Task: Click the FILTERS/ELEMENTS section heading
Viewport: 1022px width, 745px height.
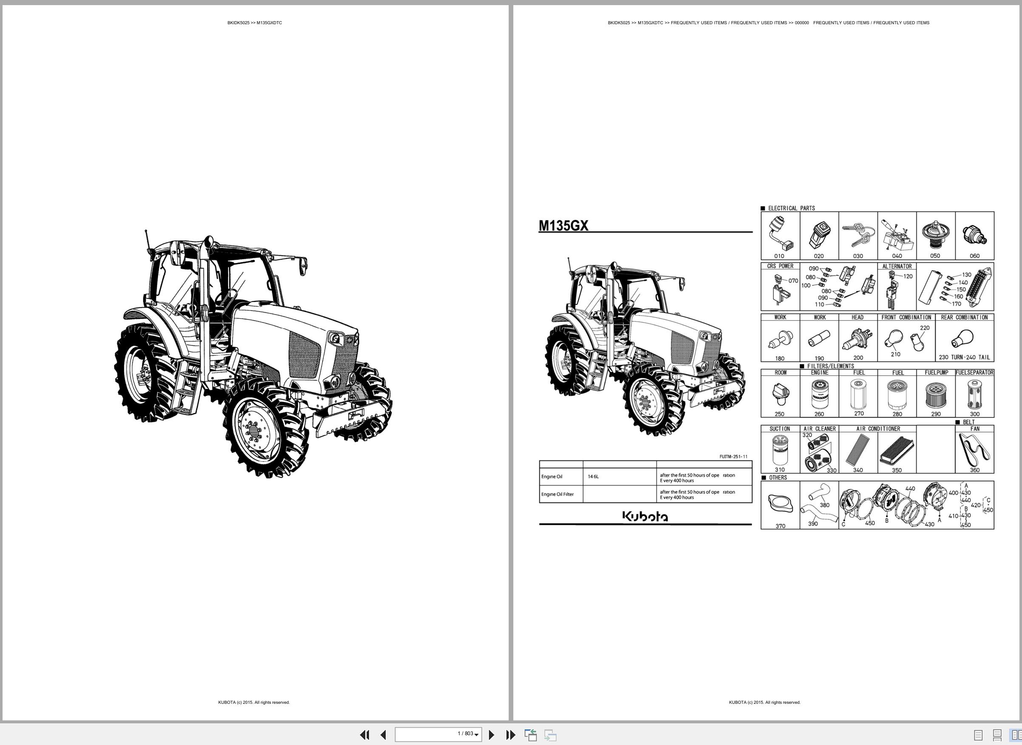Action: click(x=831, y=366)
